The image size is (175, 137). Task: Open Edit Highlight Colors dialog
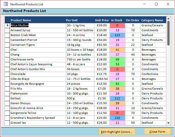[x=117, y=132]
